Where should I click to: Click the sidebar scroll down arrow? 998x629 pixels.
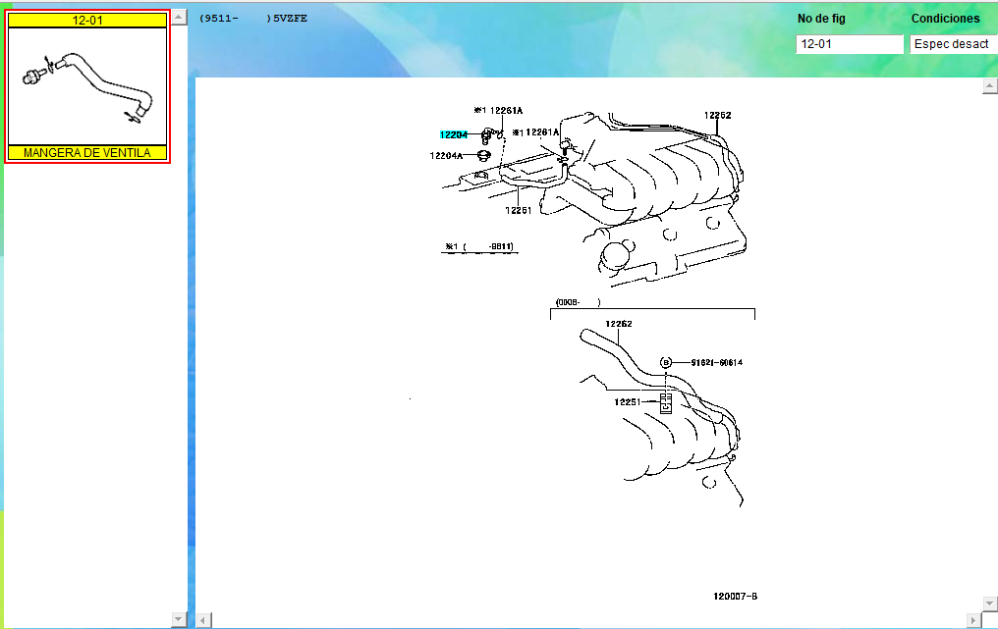tap(179, 618)
